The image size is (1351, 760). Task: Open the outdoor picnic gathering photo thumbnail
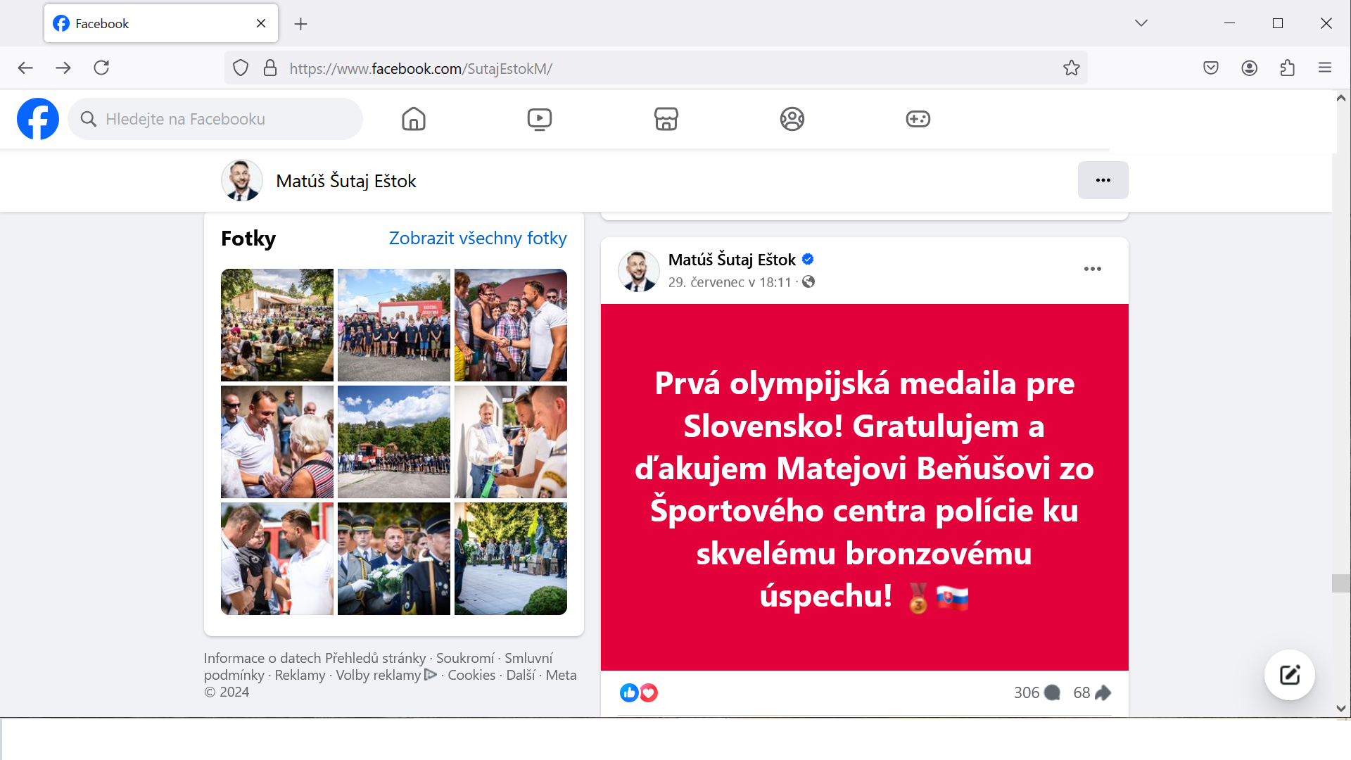pos(277,325)
